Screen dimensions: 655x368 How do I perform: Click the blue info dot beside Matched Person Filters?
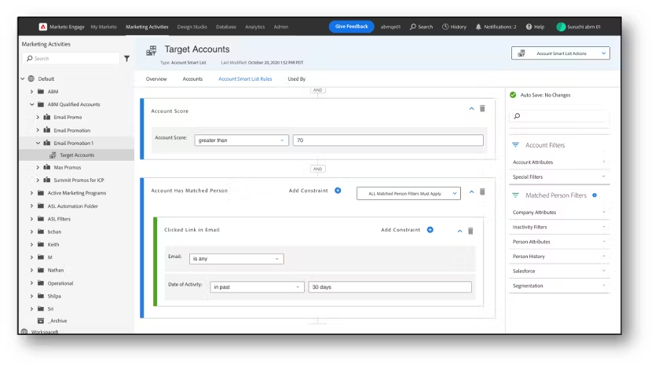coord(595,195)
